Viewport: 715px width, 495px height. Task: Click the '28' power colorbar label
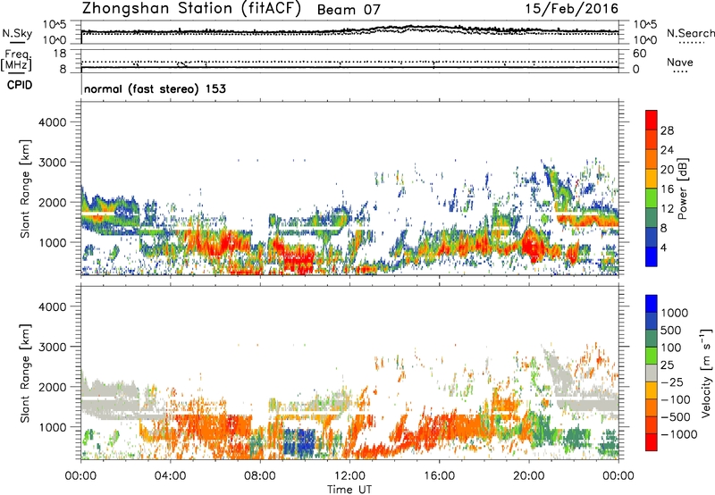coord(667,130)
